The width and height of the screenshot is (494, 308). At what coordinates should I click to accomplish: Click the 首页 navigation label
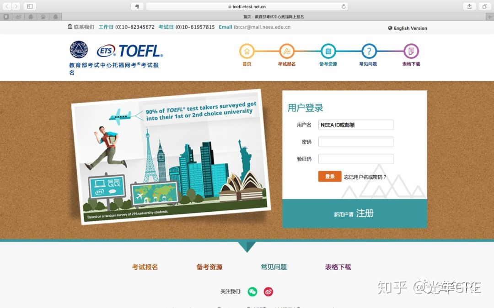(247, 64)
